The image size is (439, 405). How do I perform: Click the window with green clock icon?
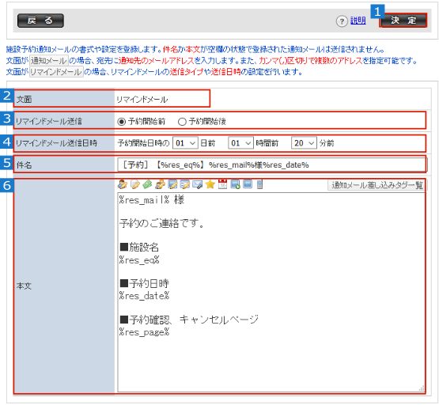[235, 184]
